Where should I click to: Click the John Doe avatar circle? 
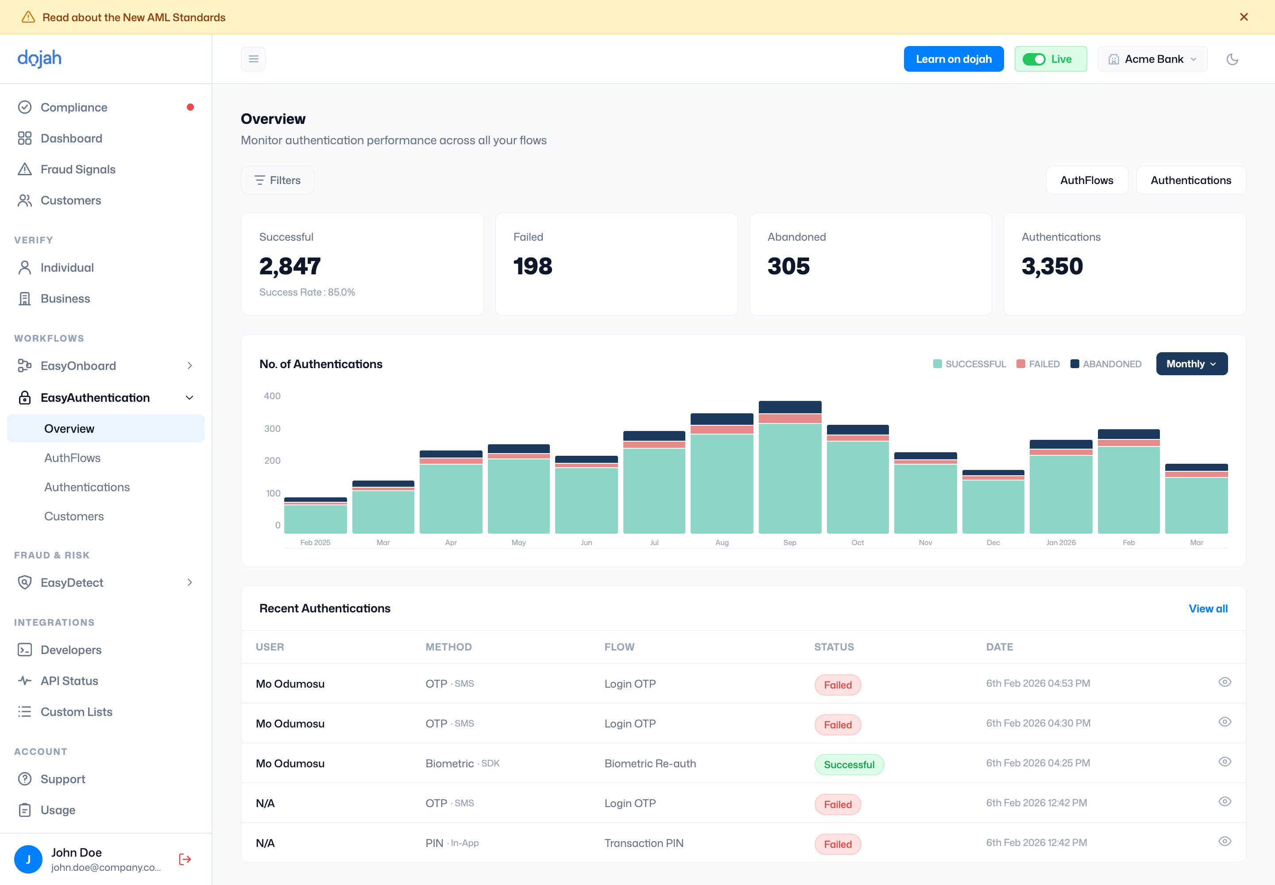28,859
